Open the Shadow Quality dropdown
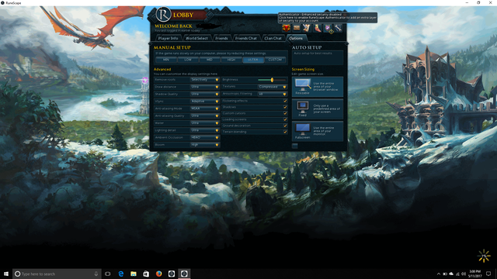Image resolution: width=497 pixels, height=279 pixels. [205, 95]
